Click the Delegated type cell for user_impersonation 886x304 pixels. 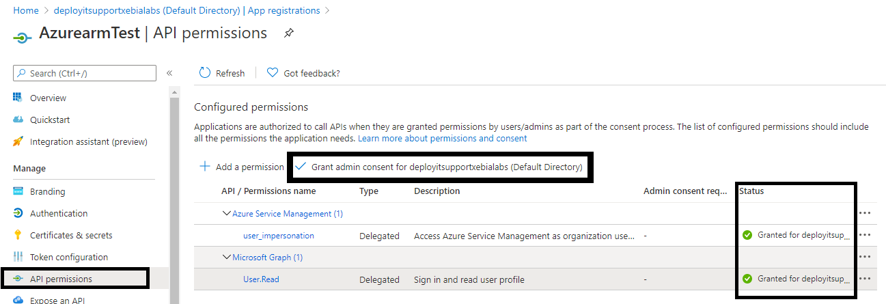[379, 235]
